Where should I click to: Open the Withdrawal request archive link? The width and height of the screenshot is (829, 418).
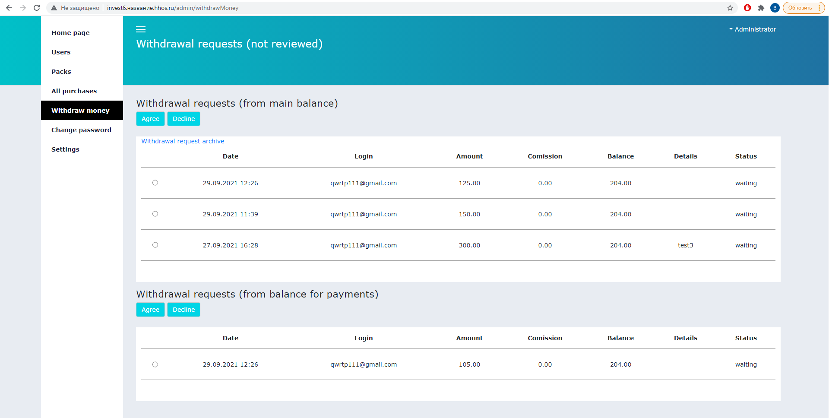[x=183, y=141]
